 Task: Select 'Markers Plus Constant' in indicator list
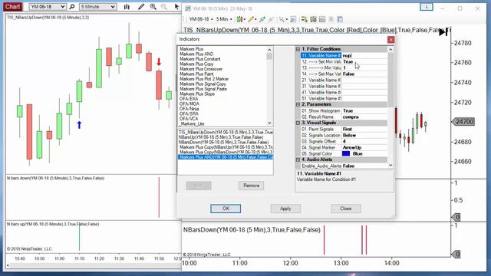pyautogui.click(x=199, y=59)
